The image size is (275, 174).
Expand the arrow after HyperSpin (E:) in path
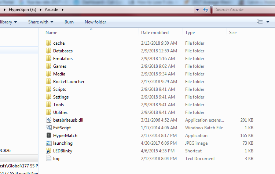click(x=40, y=10)
